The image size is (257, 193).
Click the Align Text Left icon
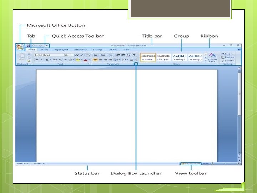[95, 60]
